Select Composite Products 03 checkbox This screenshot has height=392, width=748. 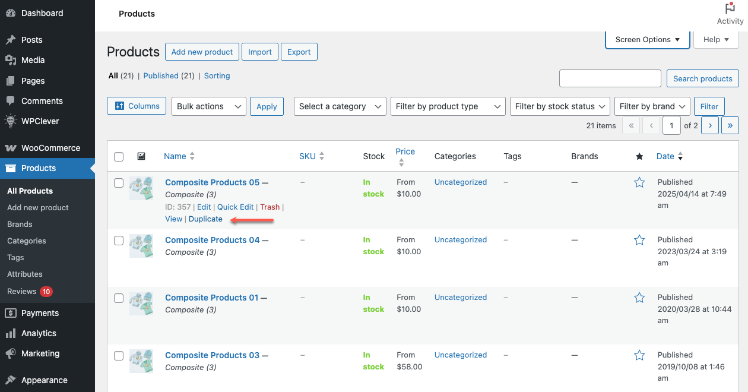pos(119,356)
